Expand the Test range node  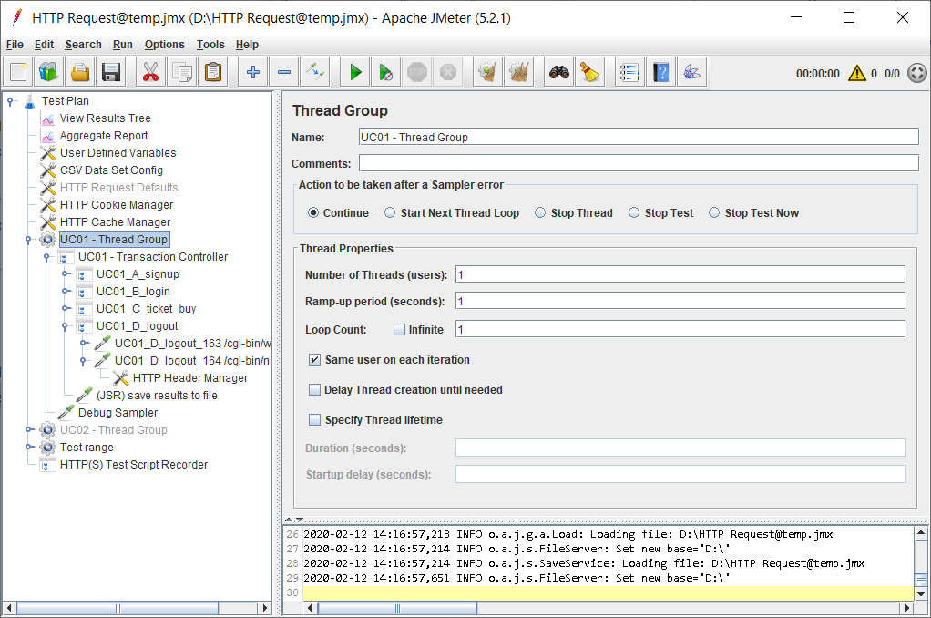(28, 447)
